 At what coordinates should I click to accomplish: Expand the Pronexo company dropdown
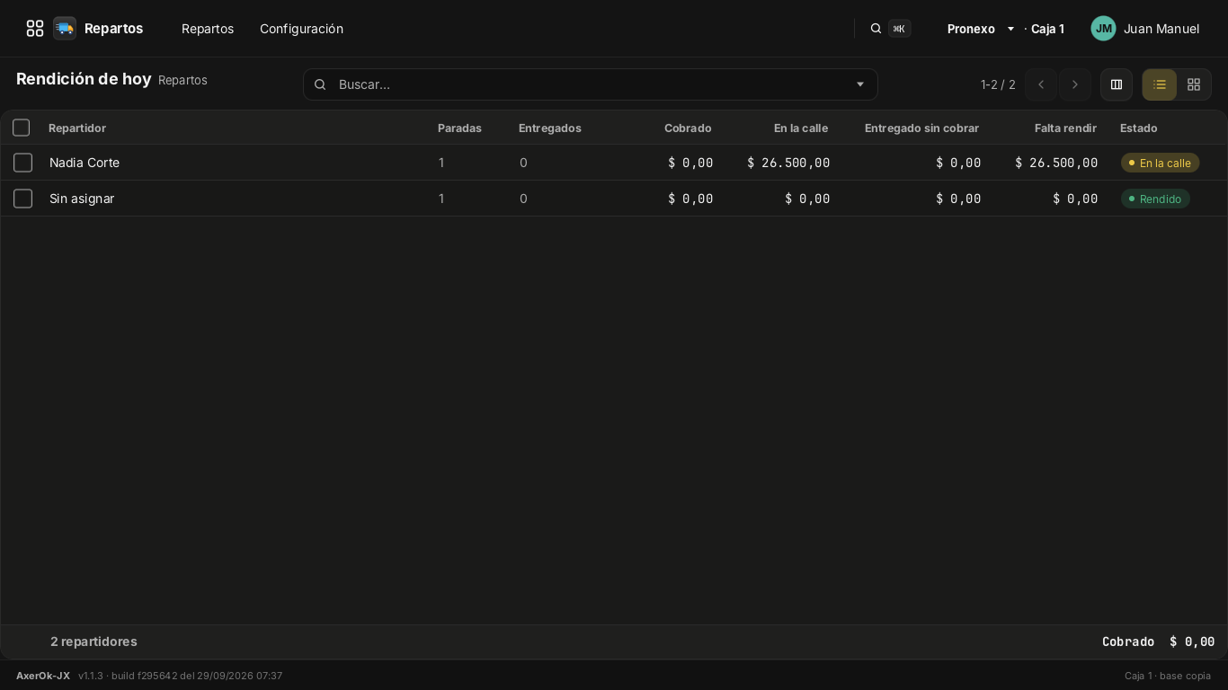pos(981,29)
